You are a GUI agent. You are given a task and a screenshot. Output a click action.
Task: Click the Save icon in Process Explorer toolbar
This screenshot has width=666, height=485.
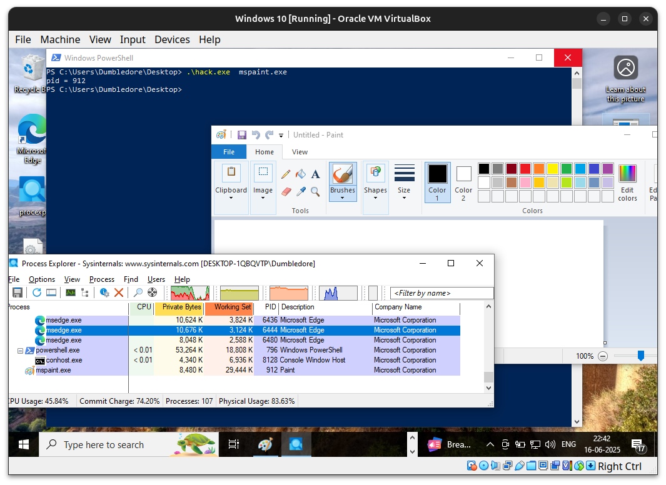coord(18,292)
